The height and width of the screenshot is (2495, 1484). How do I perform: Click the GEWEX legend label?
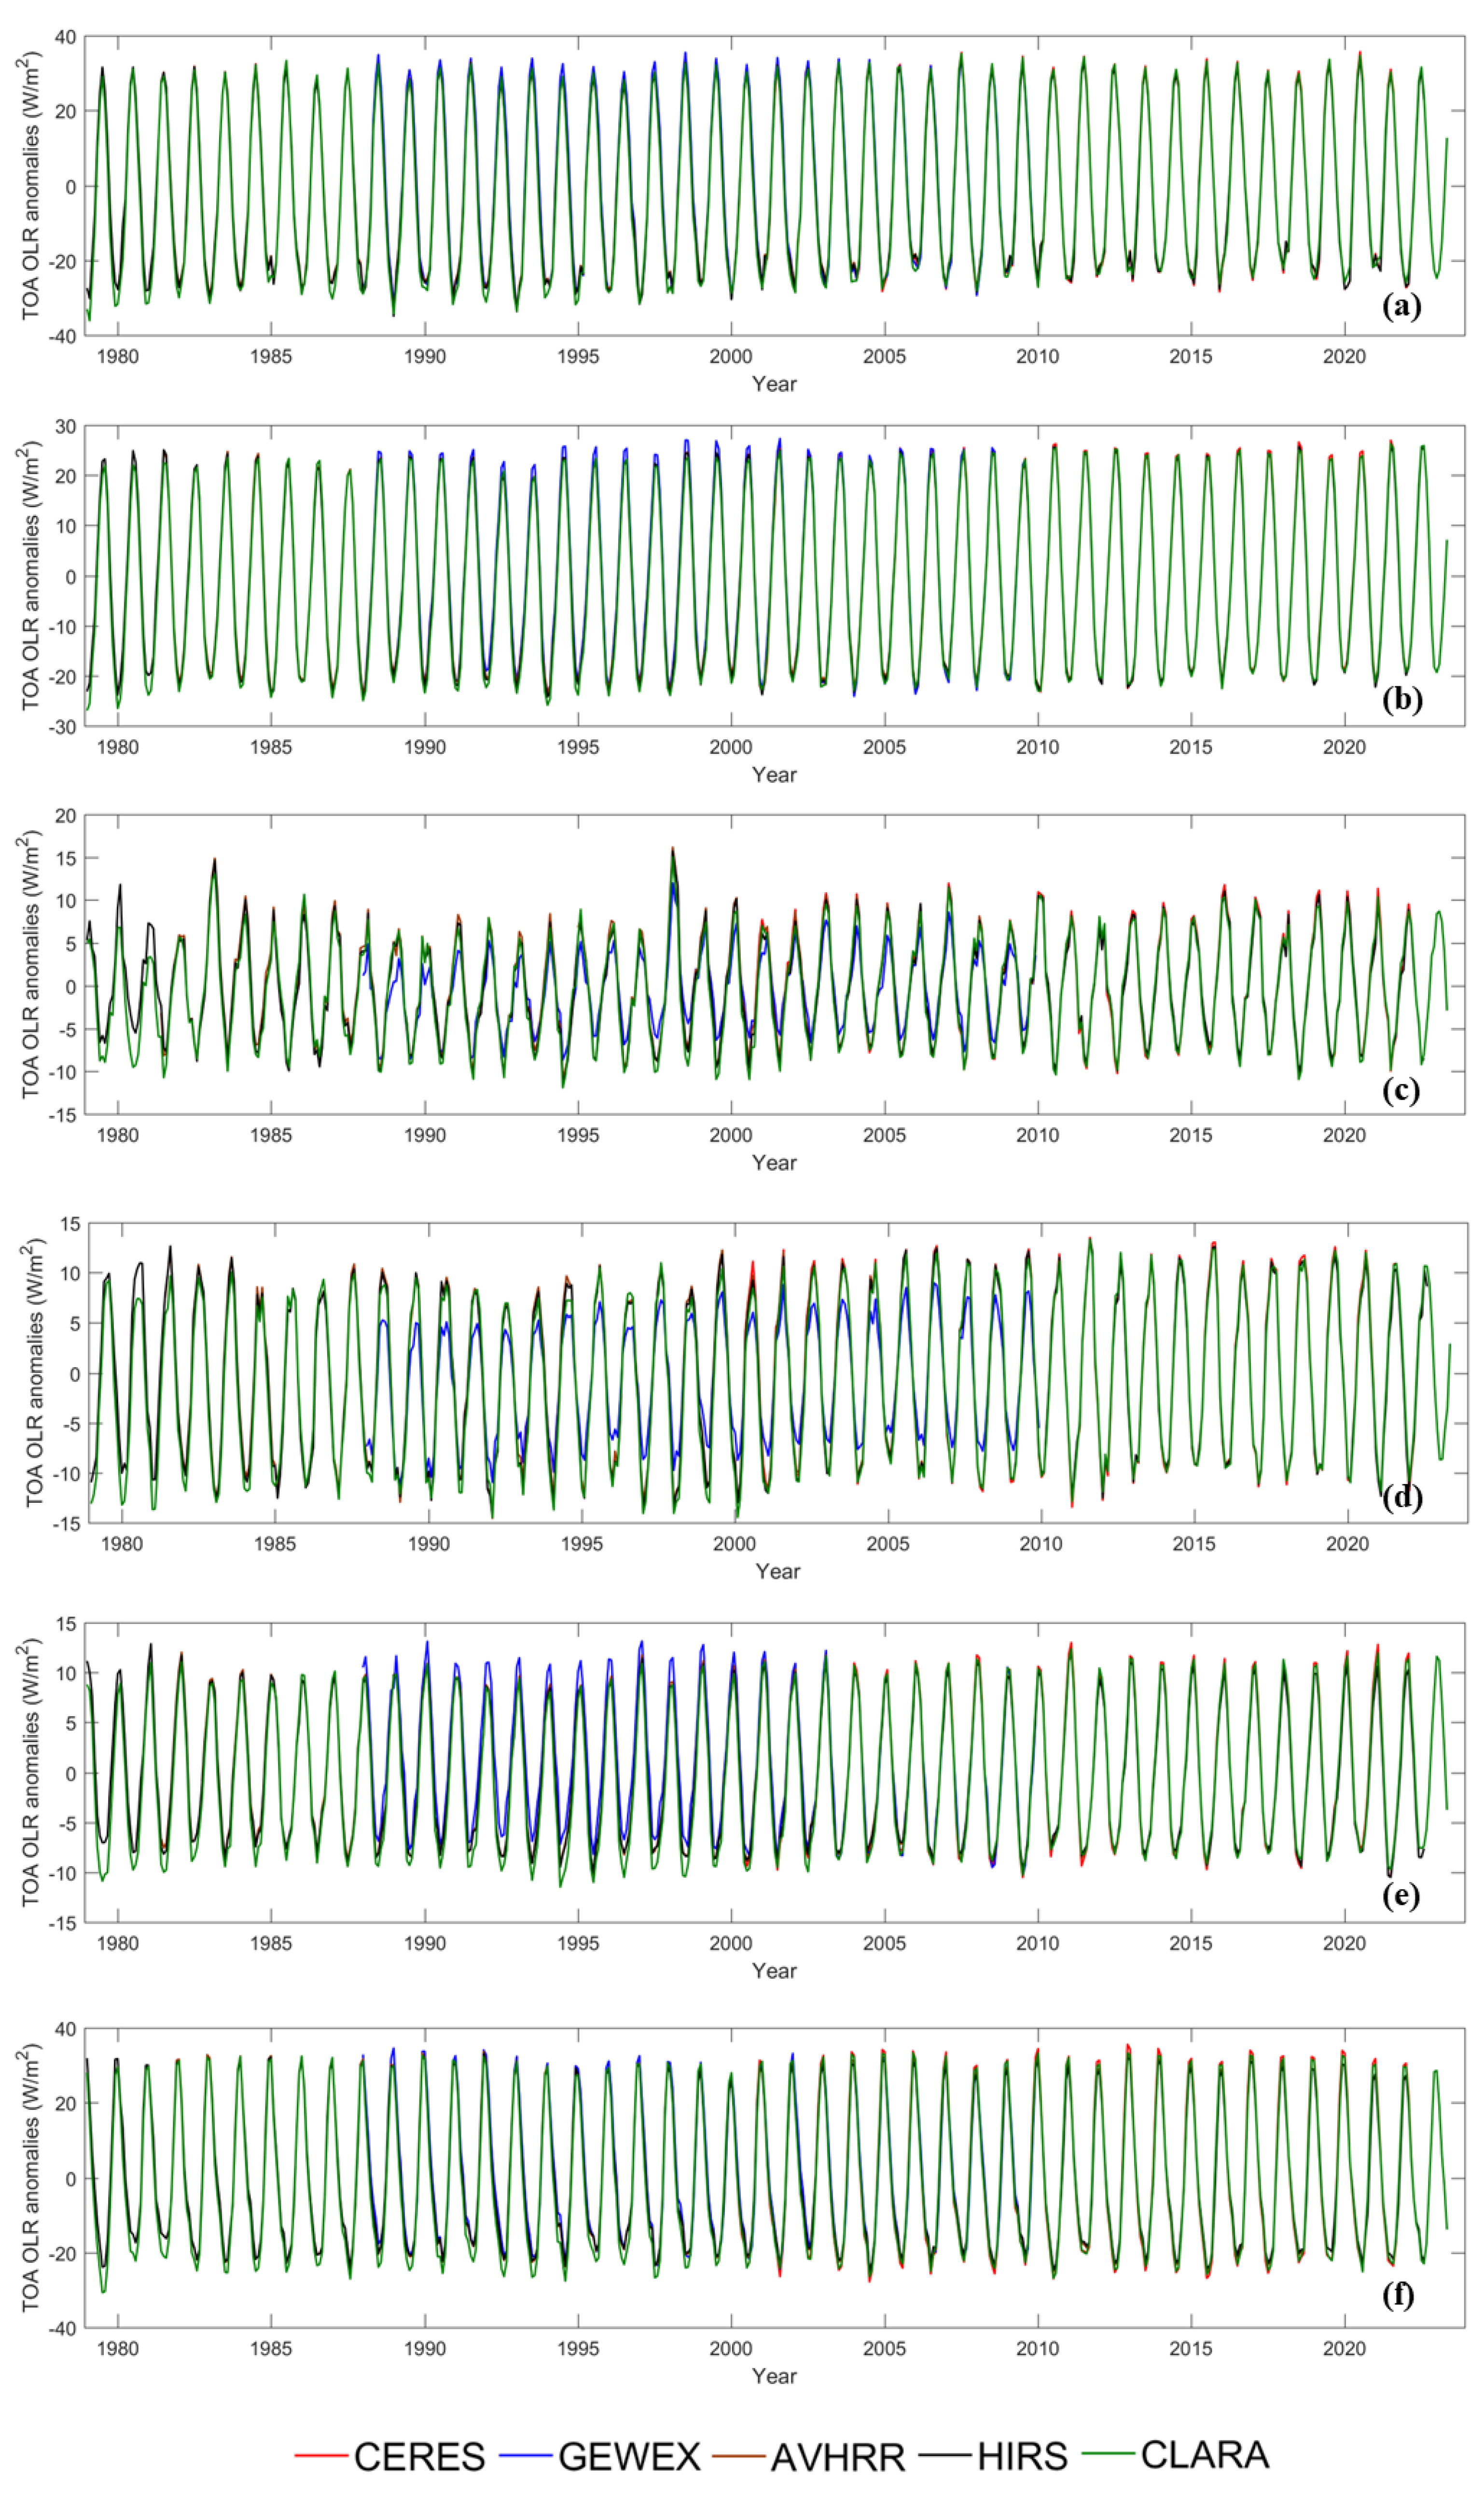pos(629,2456)
